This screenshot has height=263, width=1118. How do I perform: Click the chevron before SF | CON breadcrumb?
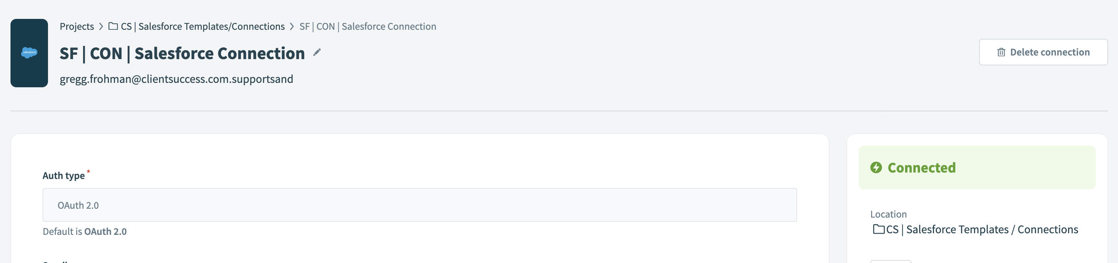(292, 27)
